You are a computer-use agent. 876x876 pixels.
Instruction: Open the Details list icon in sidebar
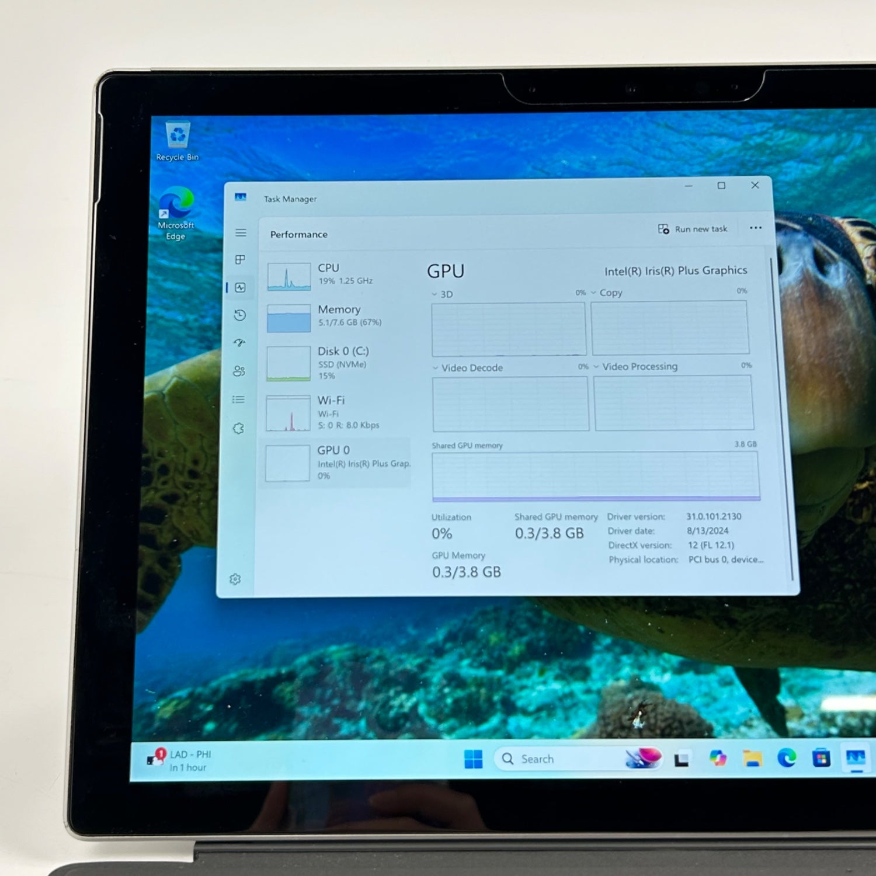238,399
